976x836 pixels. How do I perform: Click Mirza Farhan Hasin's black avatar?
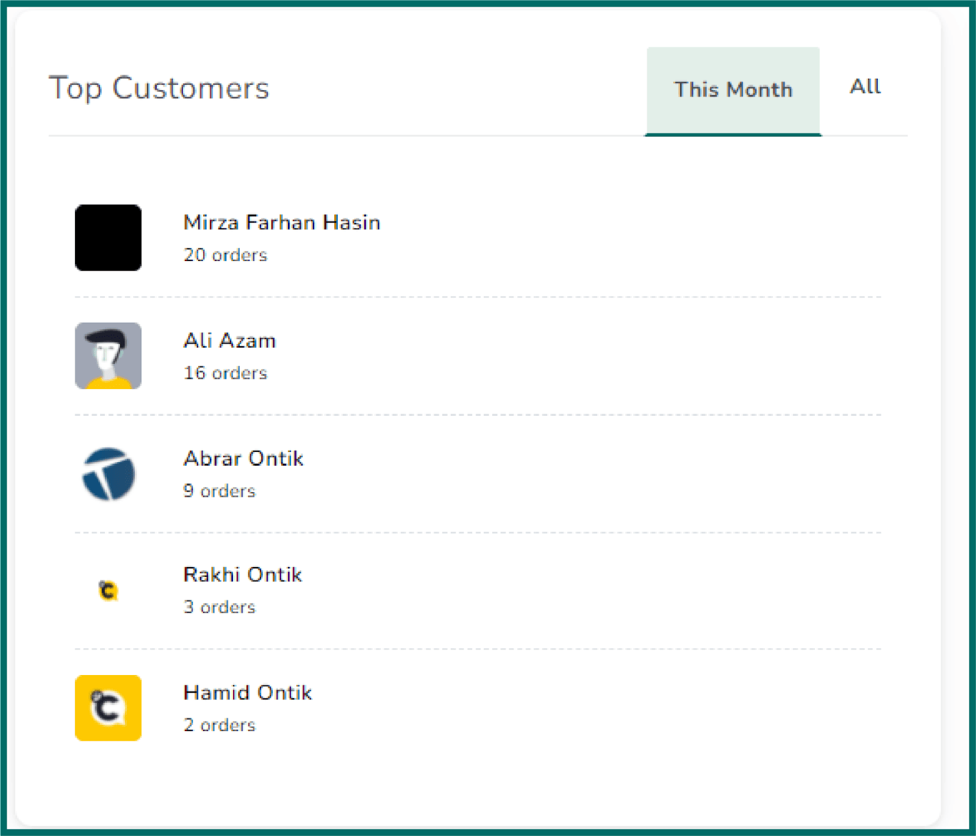pyautogui.click(x=108, y=238)
